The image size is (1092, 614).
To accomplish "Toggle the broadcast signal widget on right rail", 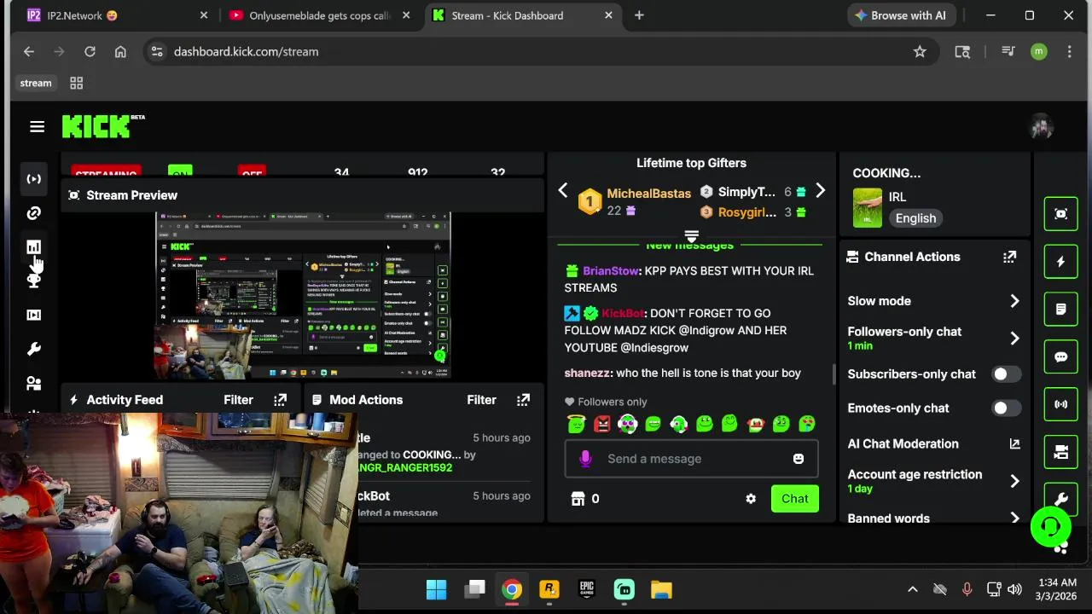I will pyautogui.click(x=1061, y=404).
